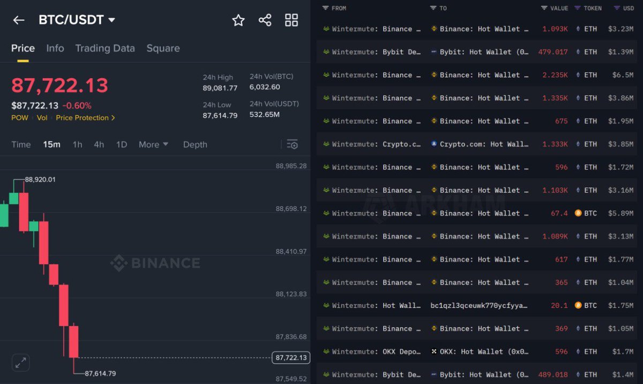Open OKX: Hot Wallet (0x0 recipient link

click(484, 351)
